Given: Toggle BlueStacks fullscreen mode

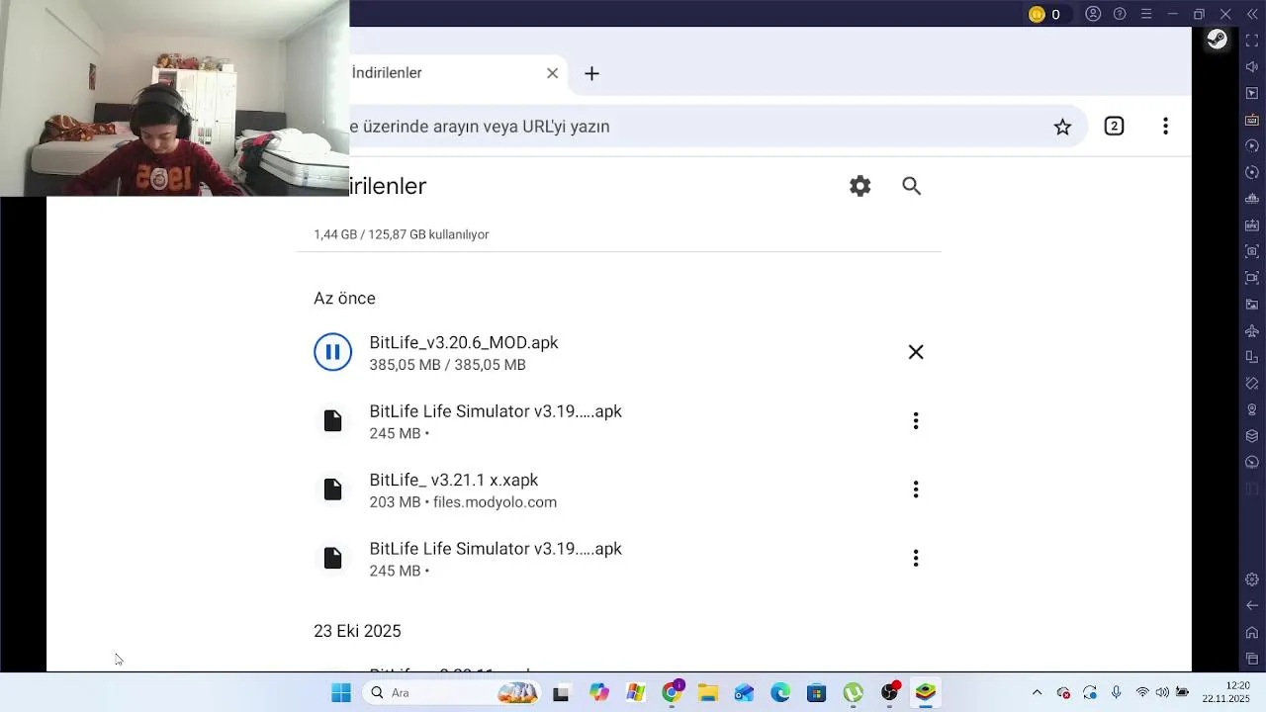Looking at the screenshot, I should (1252, 41).
